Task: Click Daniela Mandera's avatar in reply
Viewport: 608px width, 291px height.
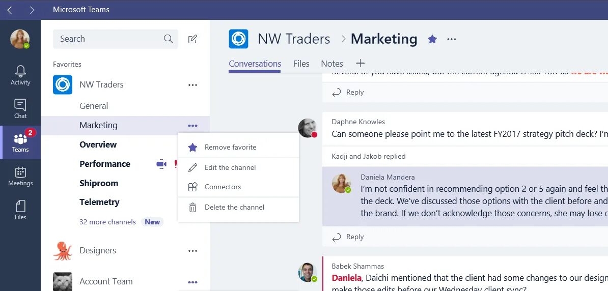Action: click(x=342, y=183)
